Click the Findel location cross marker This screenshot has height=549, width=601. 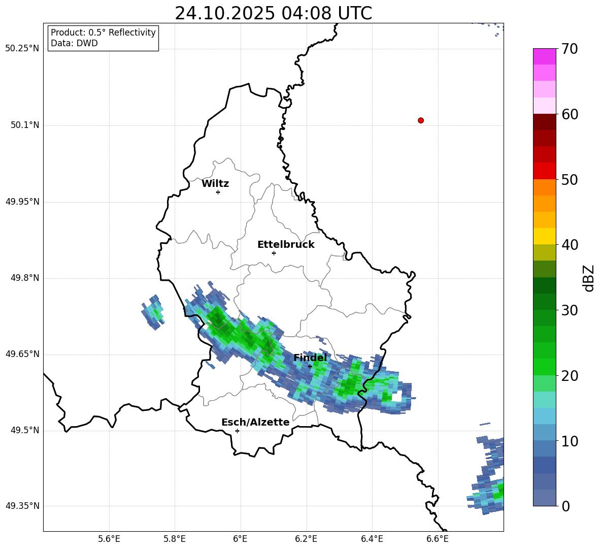310,366
